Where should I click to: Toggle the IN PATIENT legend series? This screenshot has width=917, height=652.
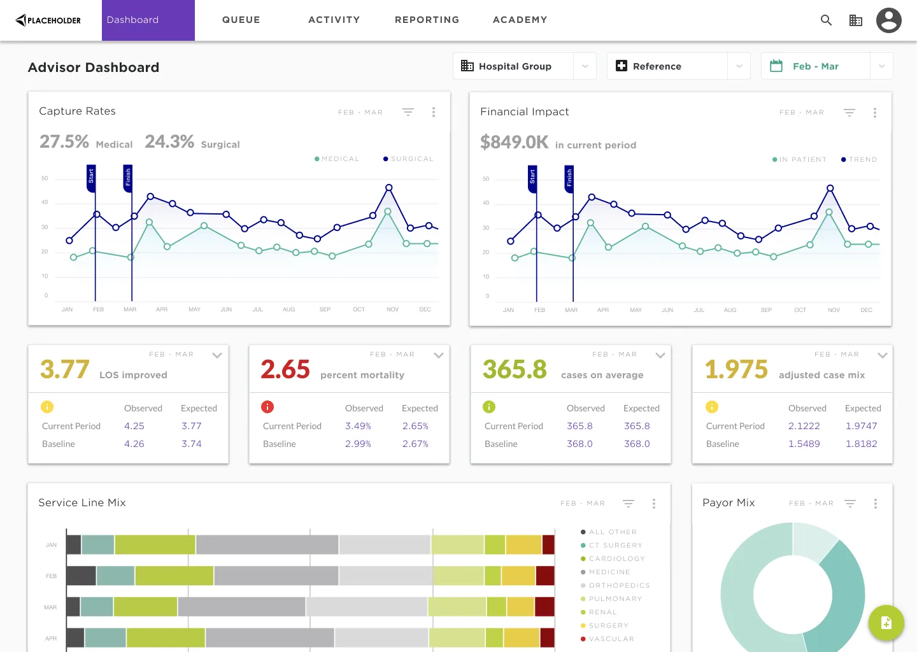click(x=799, y=159)
